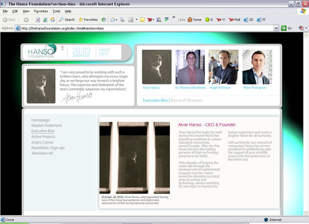Open Executive Bios in side navigation
Image resolution: width=309 pixels, height=224 pixels.
click(x=43, y=131)
